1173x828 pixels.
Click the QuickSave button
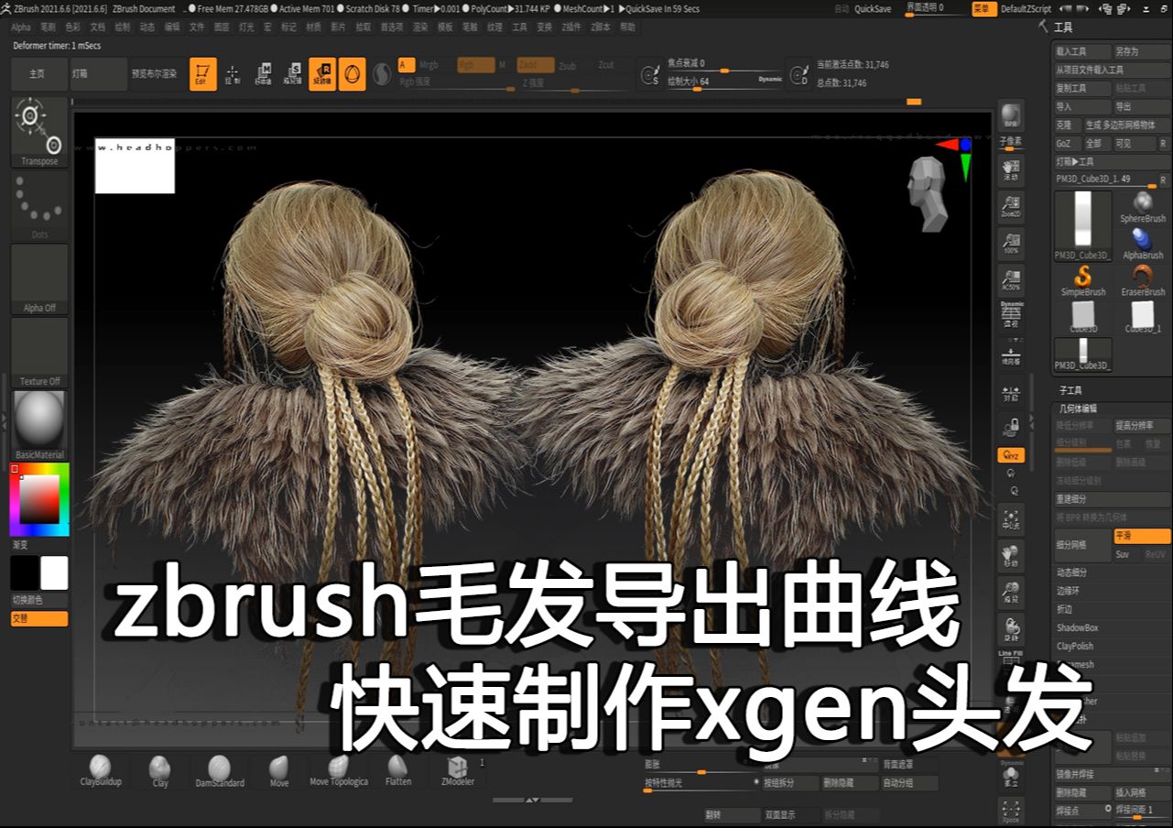(873, 8)
